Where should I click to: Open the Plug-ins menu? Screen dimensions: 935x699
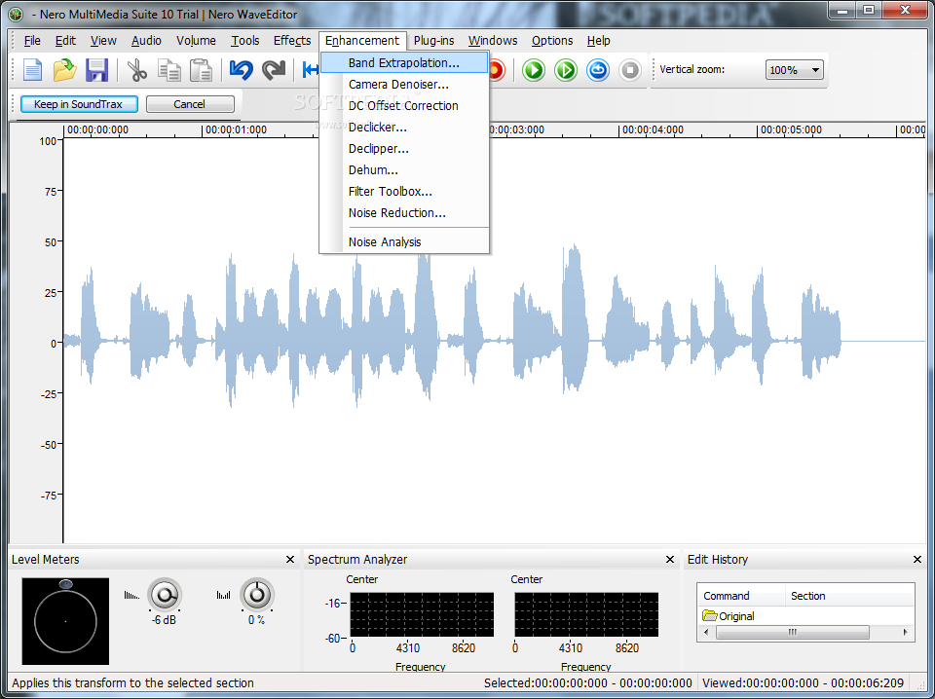pos(433,41)
